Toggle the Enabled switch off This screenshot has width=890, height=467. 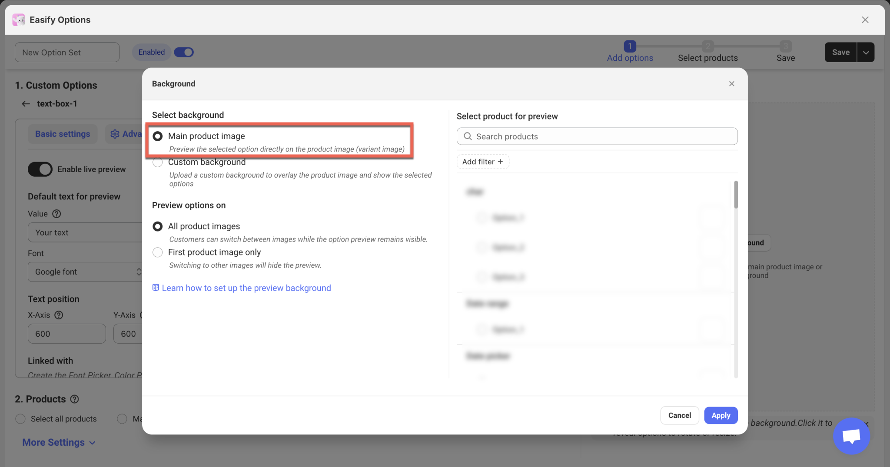click(184, 52)
